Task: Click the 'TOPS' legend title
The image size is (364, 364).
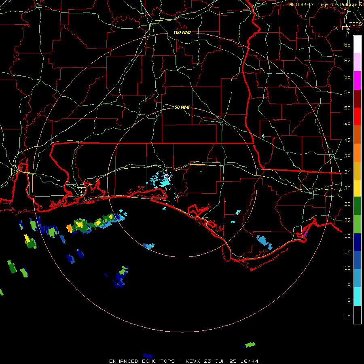Action: [356, 24]
